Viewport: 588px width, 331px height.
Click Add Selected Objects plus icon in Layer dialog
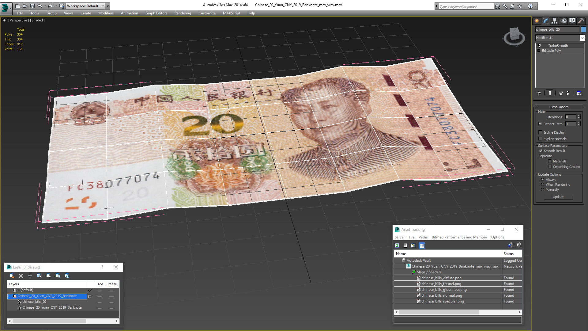(30, 276)
